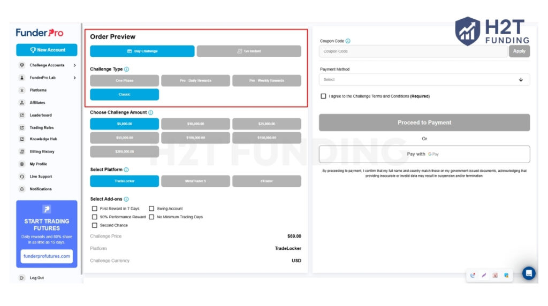Click the Challenge Accounts trophy icon
548x306 pixels.
tap(22, 65)
